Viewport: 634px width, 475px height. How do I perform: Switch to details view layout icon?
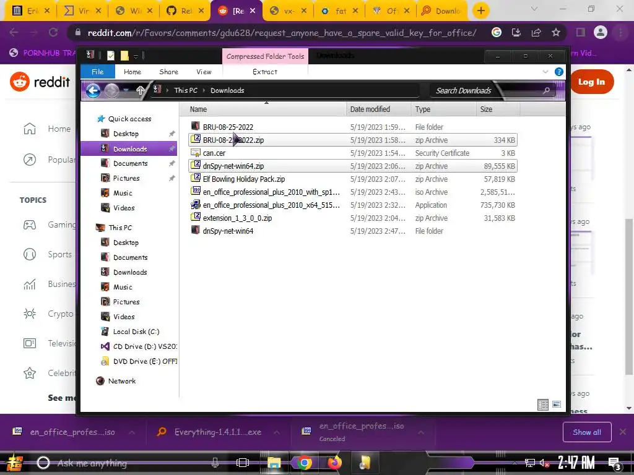click(x=542, y=404)
